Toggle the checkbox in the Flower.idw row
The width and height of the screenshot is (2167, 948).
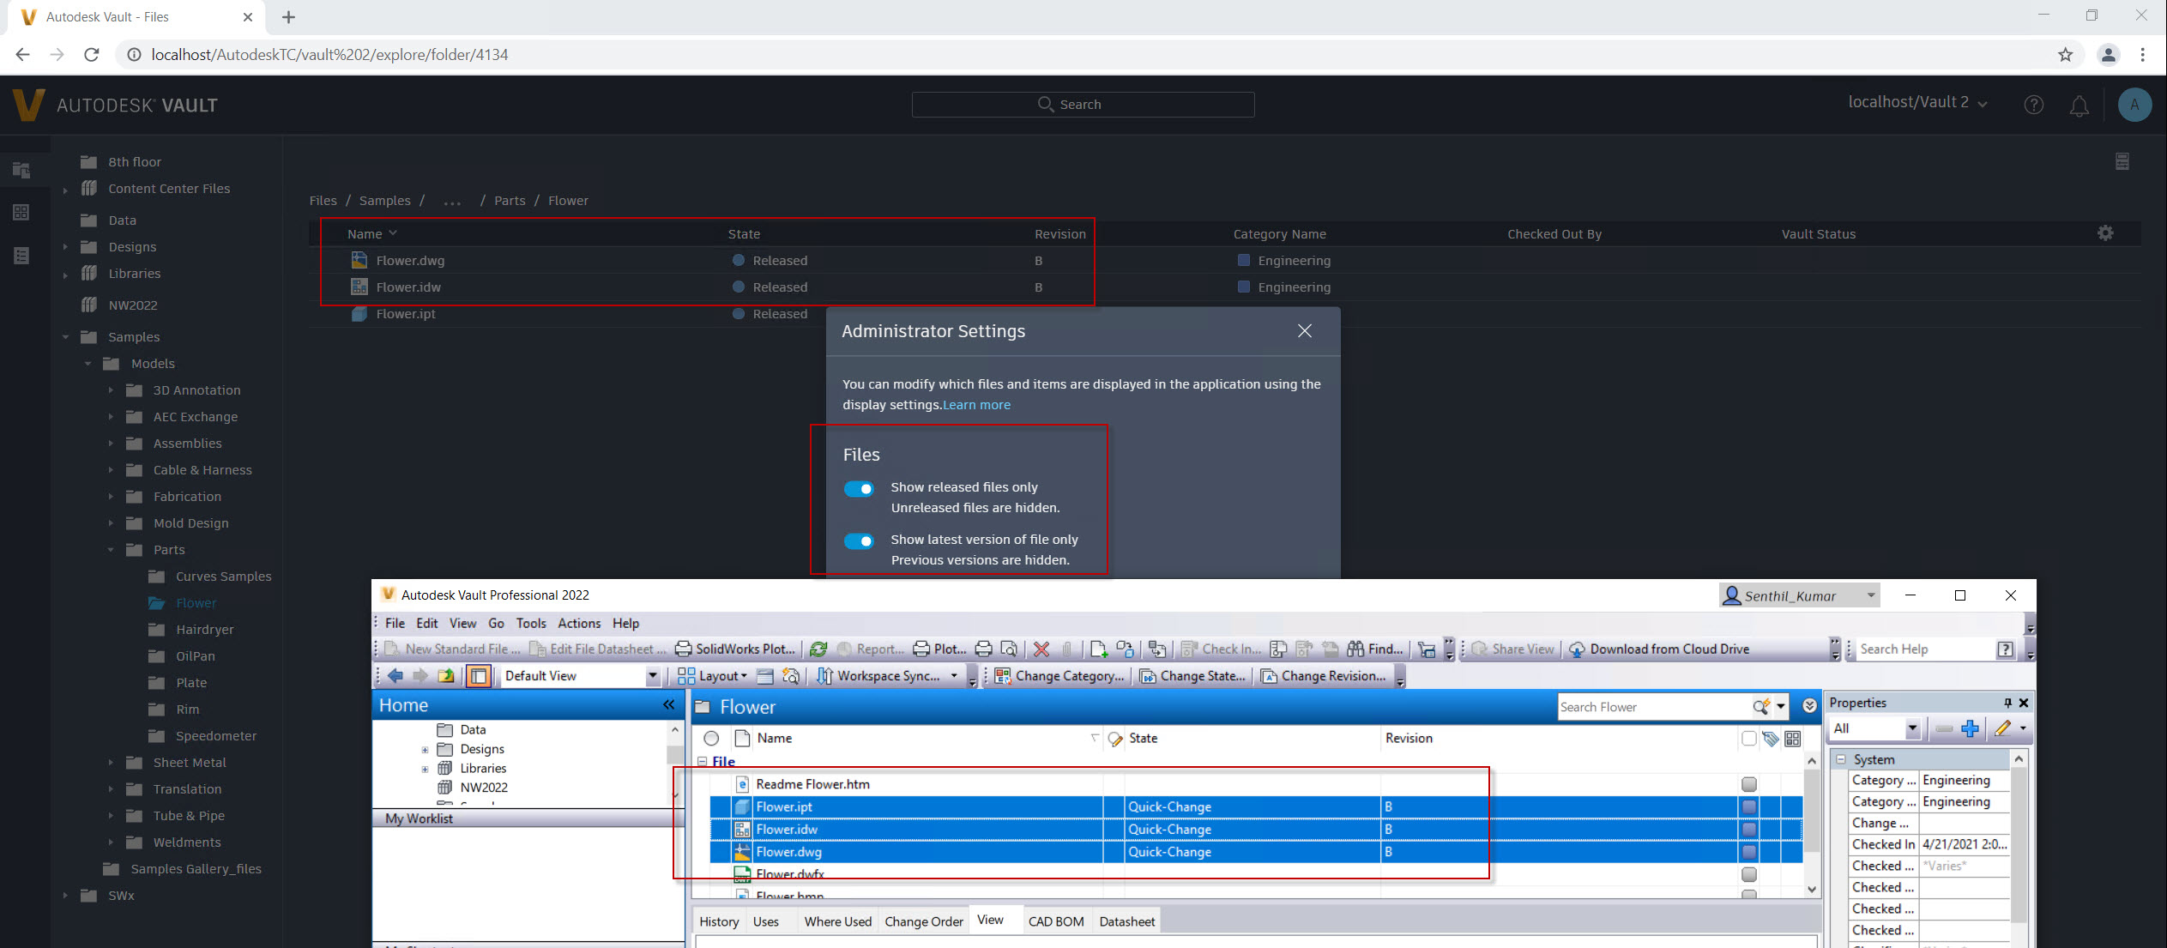click(x=1748, y=829)
